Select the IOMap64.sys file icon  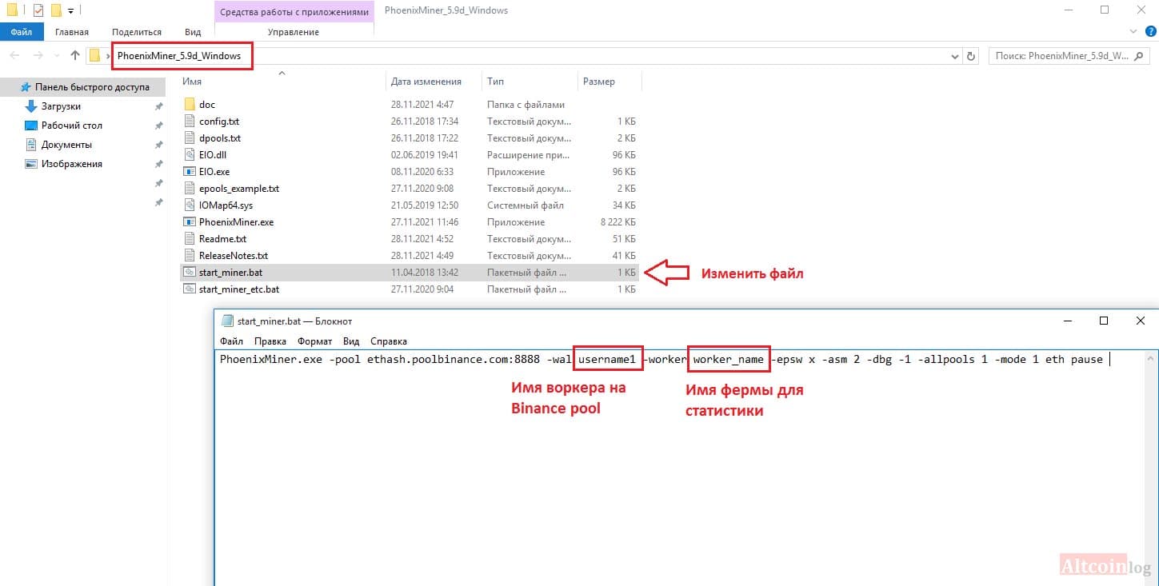tap(190, 205)
